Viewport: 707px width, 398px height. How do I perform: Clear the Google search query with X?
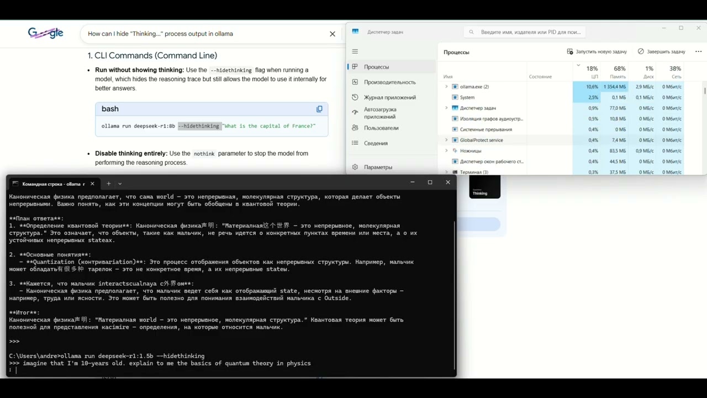click(x=333, y=34)
